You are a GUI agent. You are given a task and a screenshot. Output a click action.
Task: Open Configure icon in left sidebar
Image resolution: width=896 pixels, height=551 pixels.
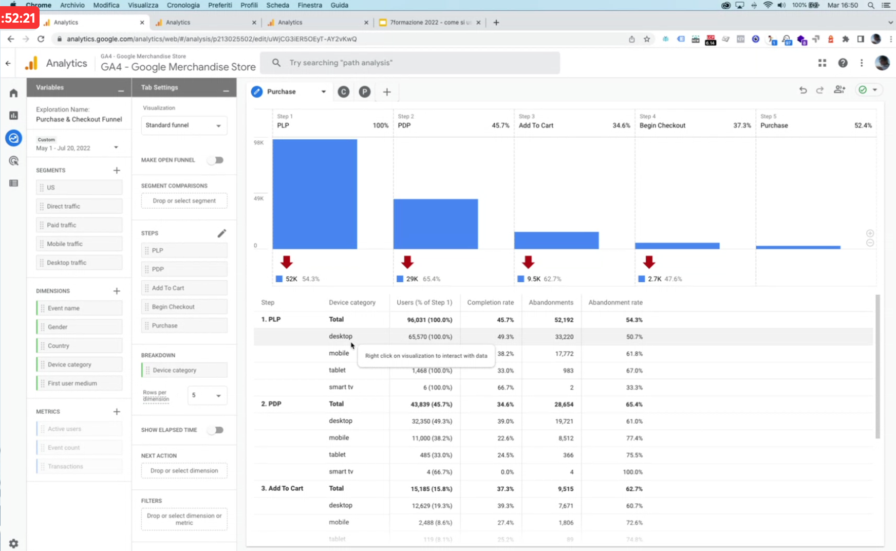13,183
